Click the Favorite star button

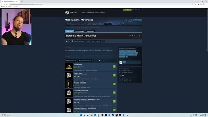[x=82, y=41]
